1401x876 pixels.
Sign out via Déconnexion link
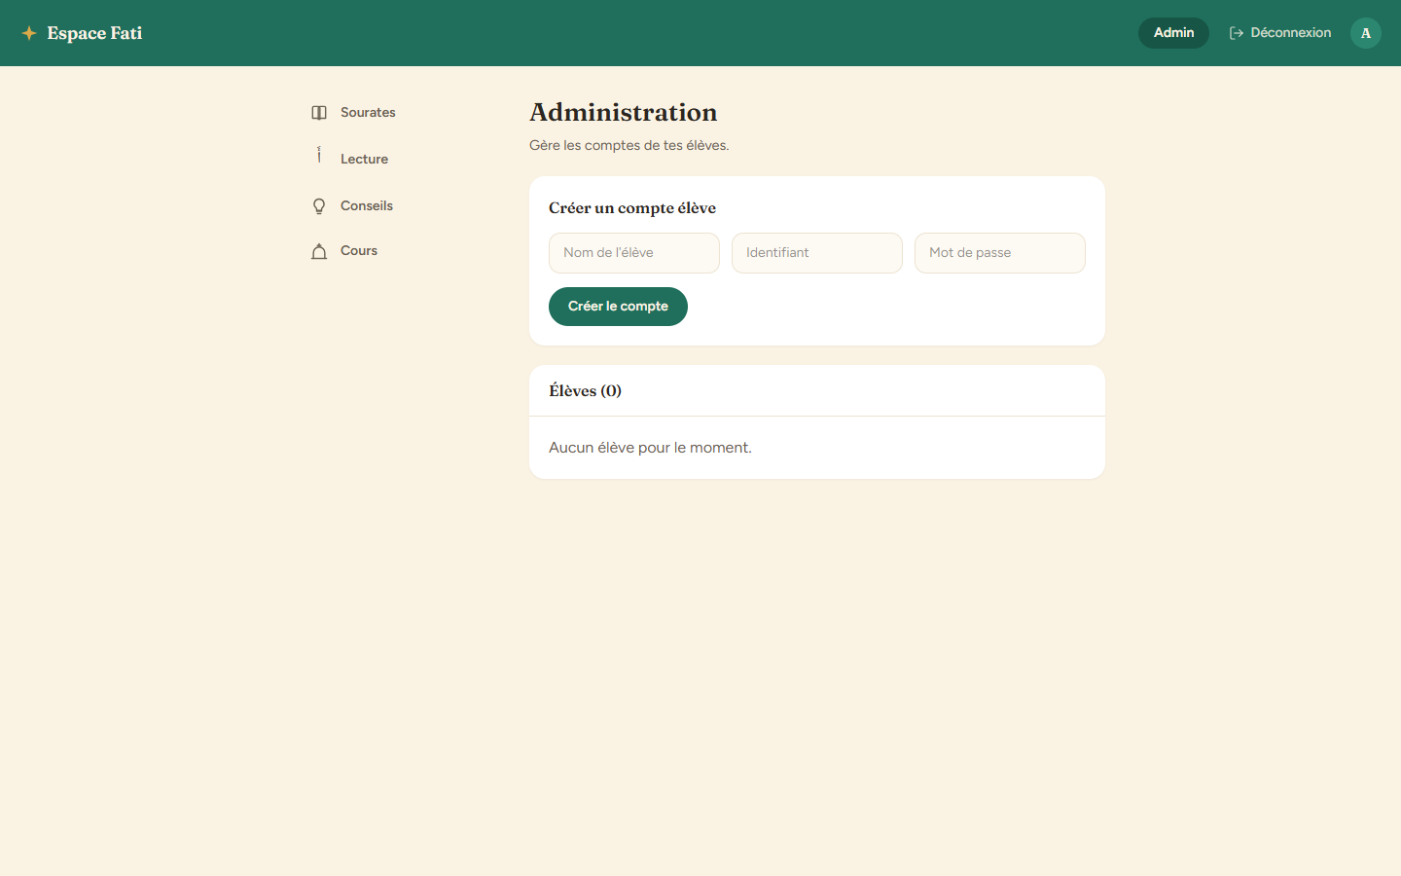tap(1280, 33)
